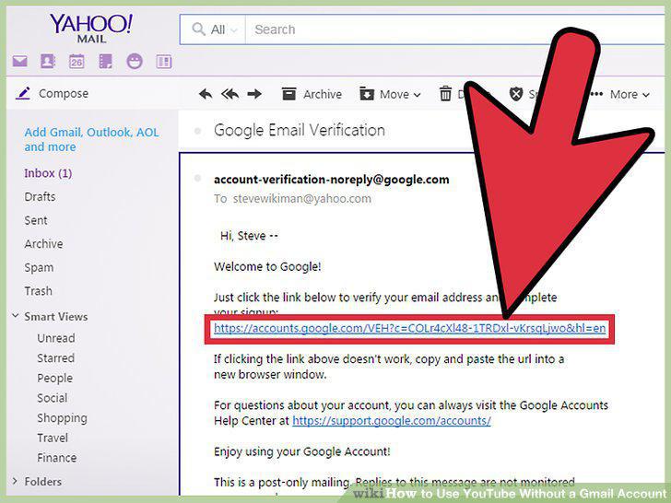This screenshot has height=503, width=671.
Task: Click the Archive box icon
Action: coord(288,94)
